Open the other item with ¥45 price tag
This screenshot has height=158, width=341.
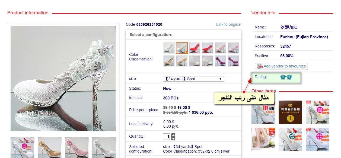click(x=317, y=139)
